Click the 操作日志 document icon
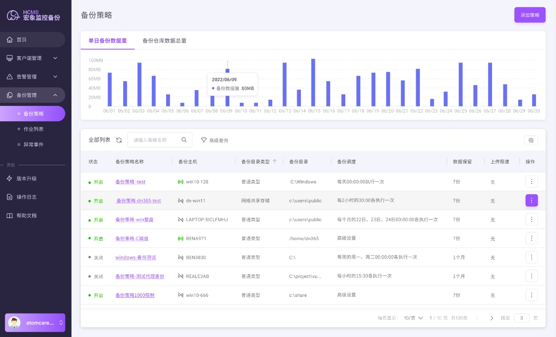This screenshot has width=556, height=337. 10,197
